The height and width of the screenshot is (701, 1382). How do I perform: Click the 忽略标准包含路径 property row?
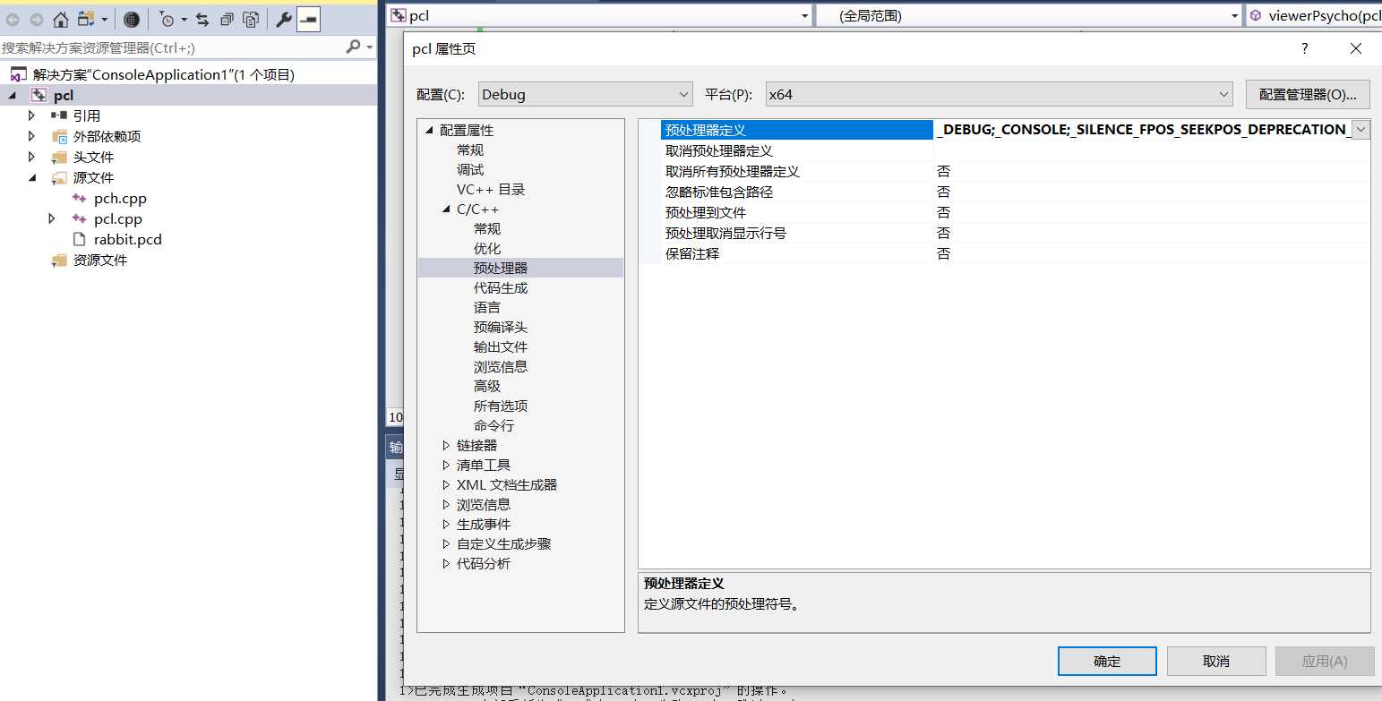(1004, 192)
